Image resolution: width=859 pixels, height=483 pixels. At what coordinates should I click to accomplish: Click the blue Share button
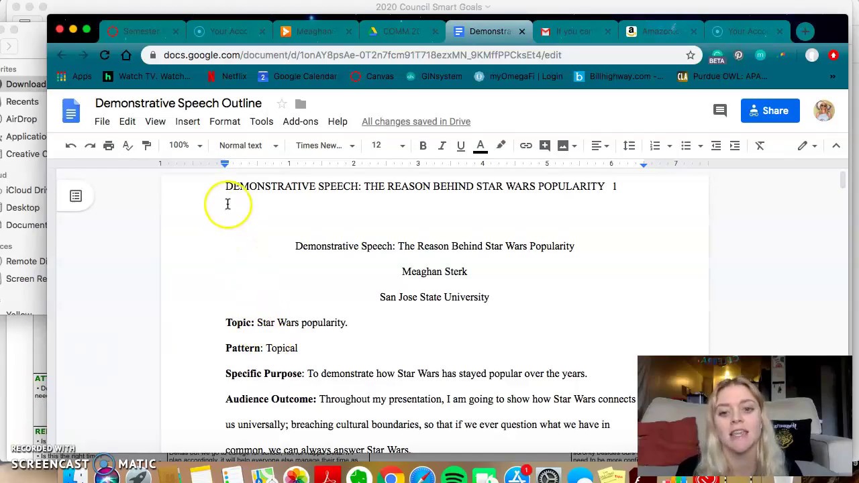(770, 111)
